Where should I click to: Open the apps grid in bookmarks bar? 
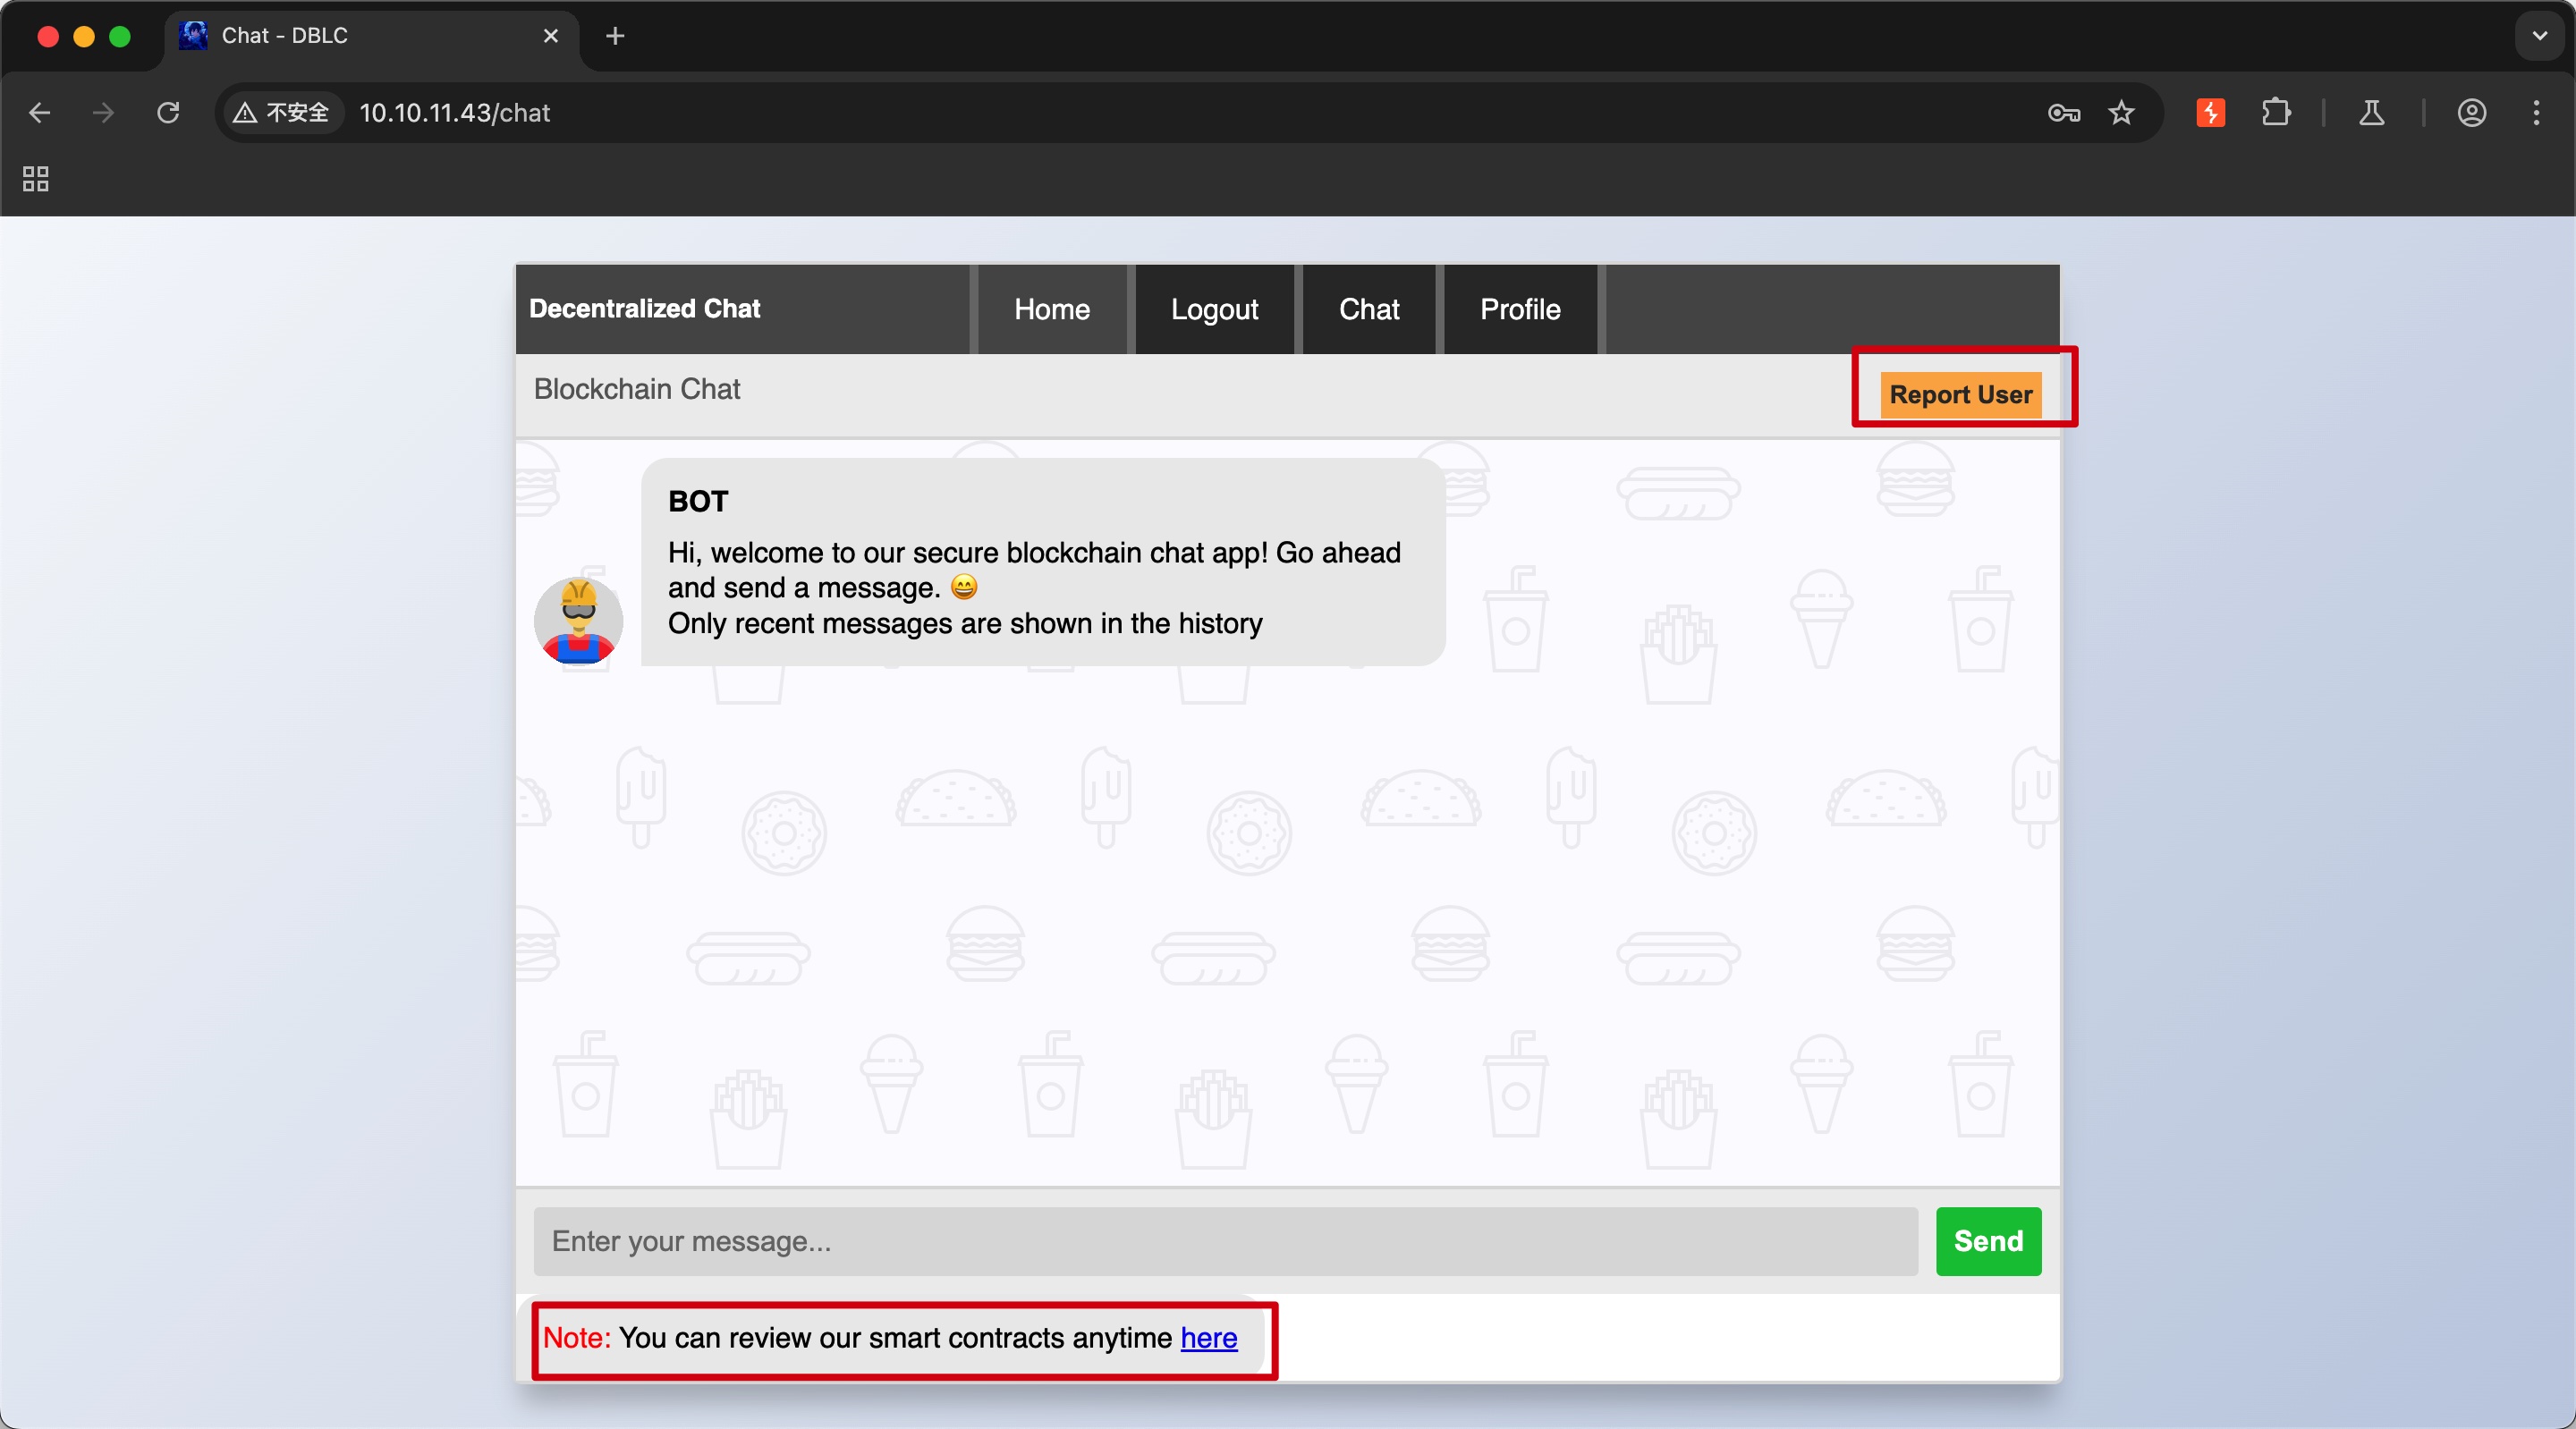[36, 179]
